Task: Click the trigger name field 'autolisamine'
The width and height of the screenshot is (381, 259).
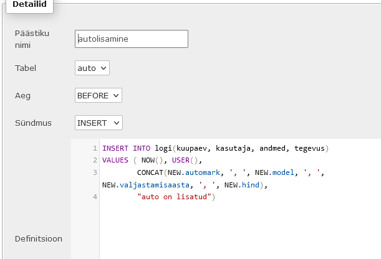Action: pyautogui.click(x=132, y=39)
